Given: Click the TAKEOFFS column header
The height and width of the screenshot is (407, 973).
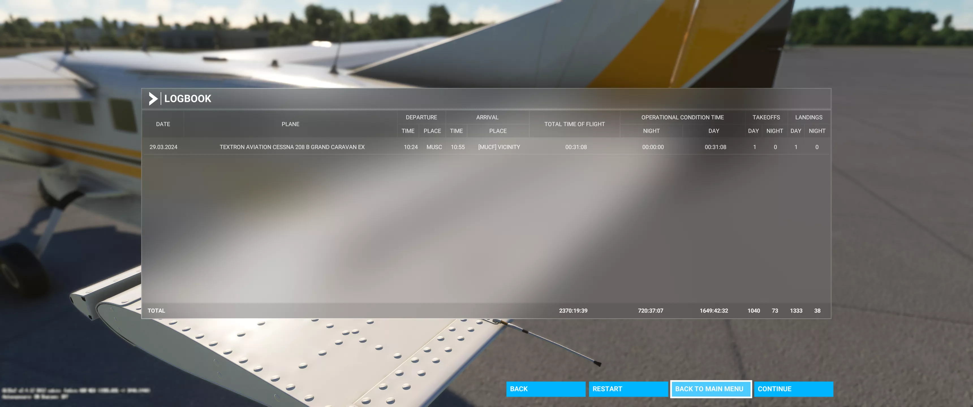Looking at the screenshot, I should 766,117.
